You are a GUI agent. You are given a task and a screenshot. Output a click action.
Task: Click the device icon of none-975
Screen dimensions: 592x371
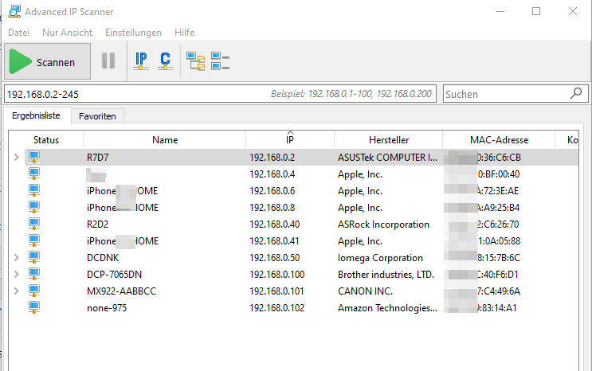(34, 307)
